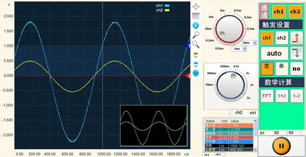Viewport: 306px width, 157px height.
Task: Toggle ch1 channel button beside 通道
Action: 279,12
